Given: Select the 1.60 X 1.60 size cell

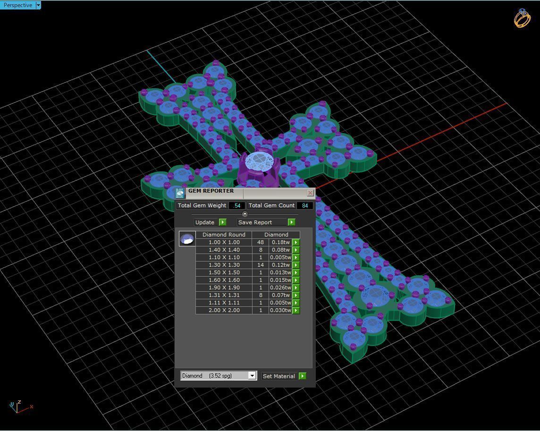Looking at the screenshot, I should click(x=224, y=280).
